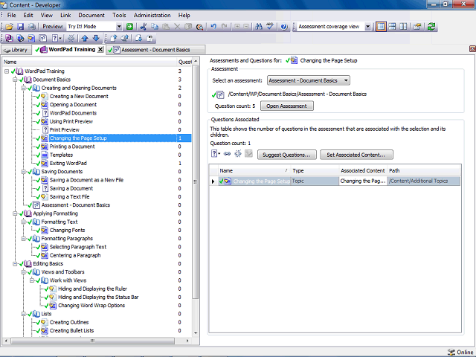The image size is (476, 357).
Task: Collapse the Saving Documents section
Action: point(23,172)
